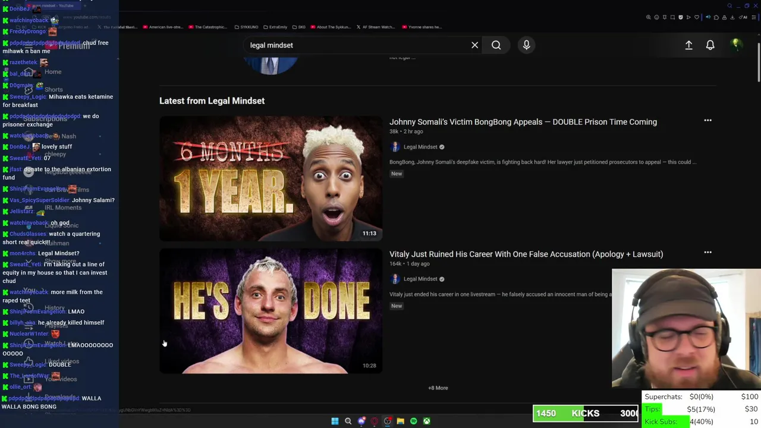Start voice search with microphone icon
Screen dimensions: 761x428
[526, 45]
